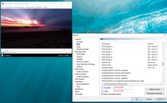Stop the video with the Stop button

[x=5, y=52]
